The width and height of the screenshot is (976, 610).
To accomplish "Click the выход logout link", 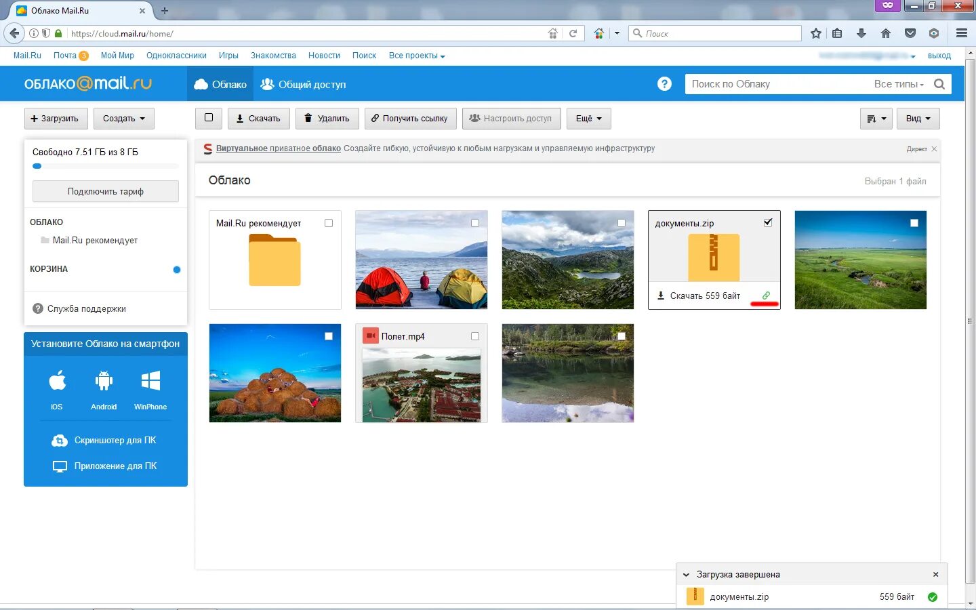I will pos(939,56).
